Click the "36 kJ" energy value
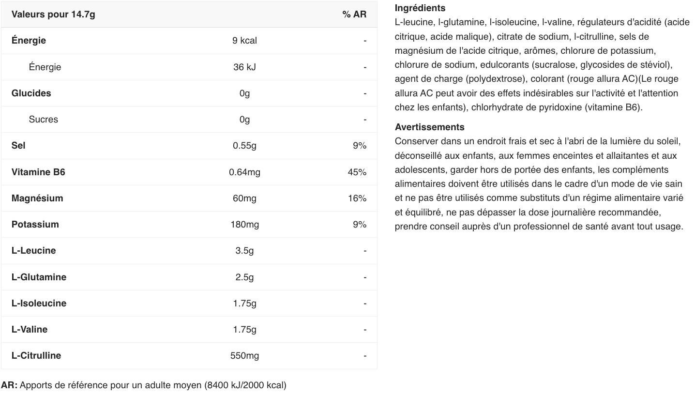 point(244,67)
